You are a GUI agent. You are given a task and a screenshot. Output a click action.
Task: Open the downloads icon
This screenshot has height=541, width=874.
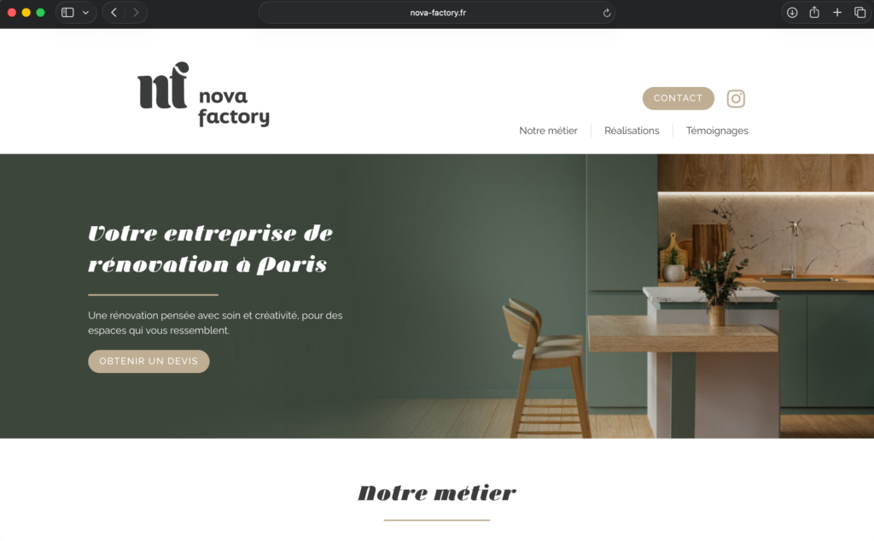click(x=792, y=12)
